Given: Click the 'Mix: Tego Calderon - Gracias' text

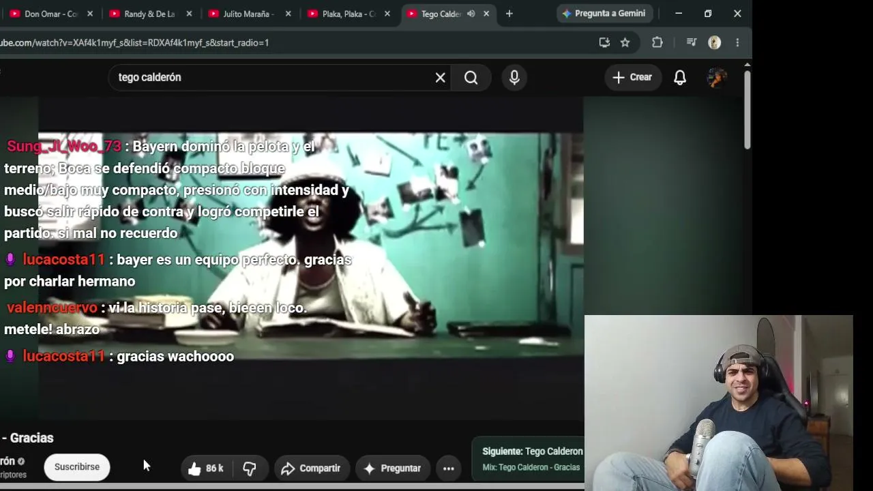Looking at the screenshot, I should point(531,467).
